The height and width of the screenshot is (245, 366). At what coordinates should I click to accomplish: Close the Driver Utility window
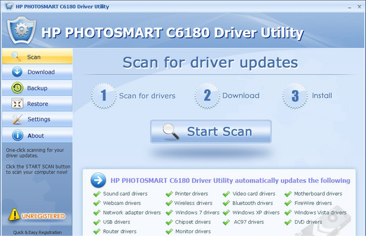click(359, 7)
